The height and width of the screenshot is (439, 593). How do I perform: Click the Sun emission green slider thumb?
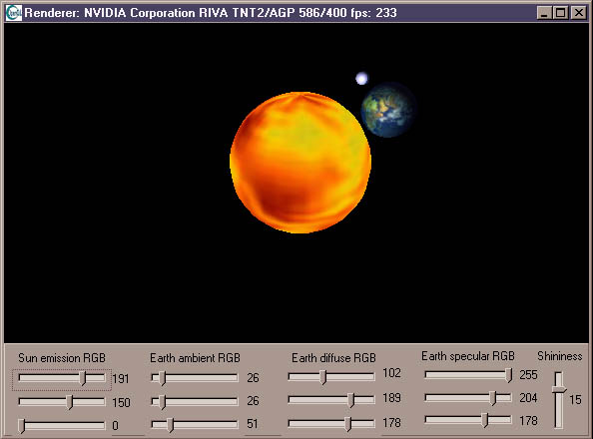[70, 402]
